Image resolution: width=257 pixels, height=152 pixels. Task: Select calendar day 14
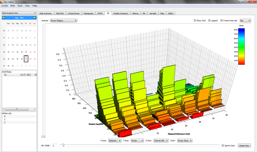click(x=30, y=45)
